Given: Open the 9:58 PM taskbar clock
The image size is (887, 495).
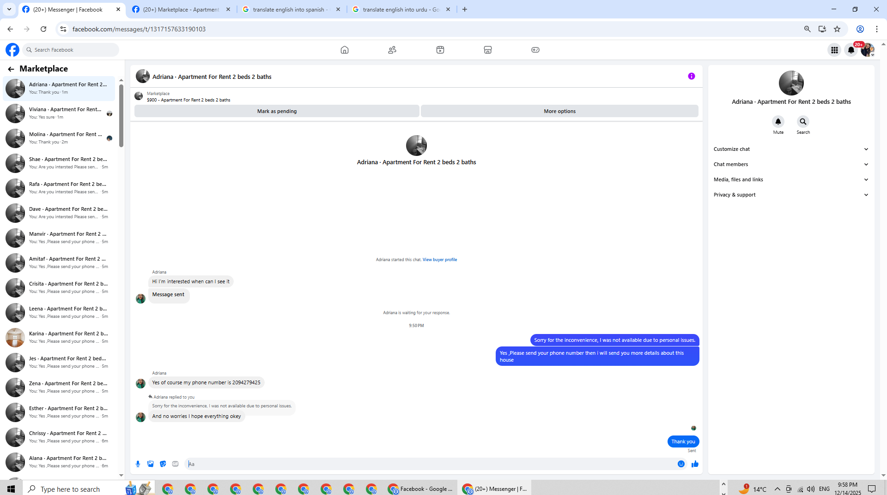Looking at the screenshot, I should 847,489.
